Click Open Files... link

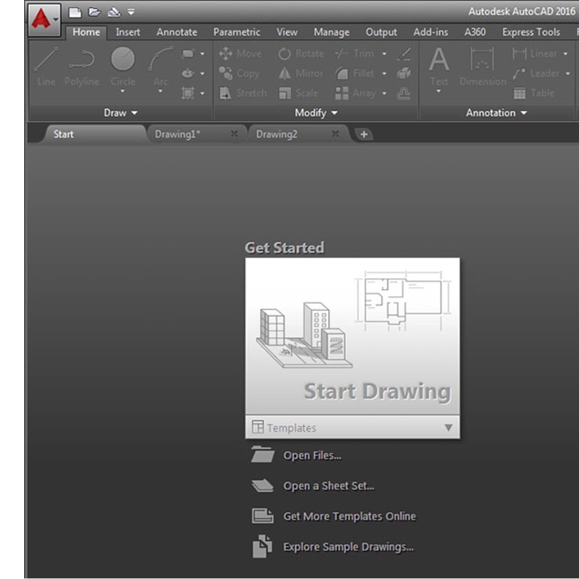[312, 456]
